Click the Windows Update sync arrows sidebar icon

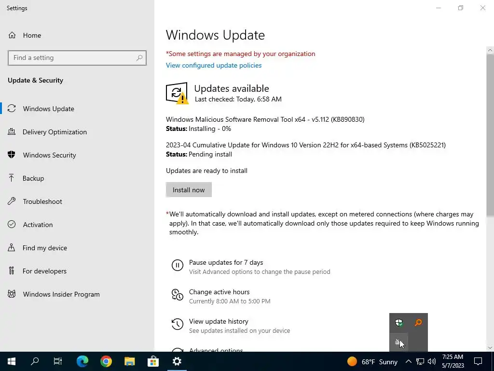(12, 109)
